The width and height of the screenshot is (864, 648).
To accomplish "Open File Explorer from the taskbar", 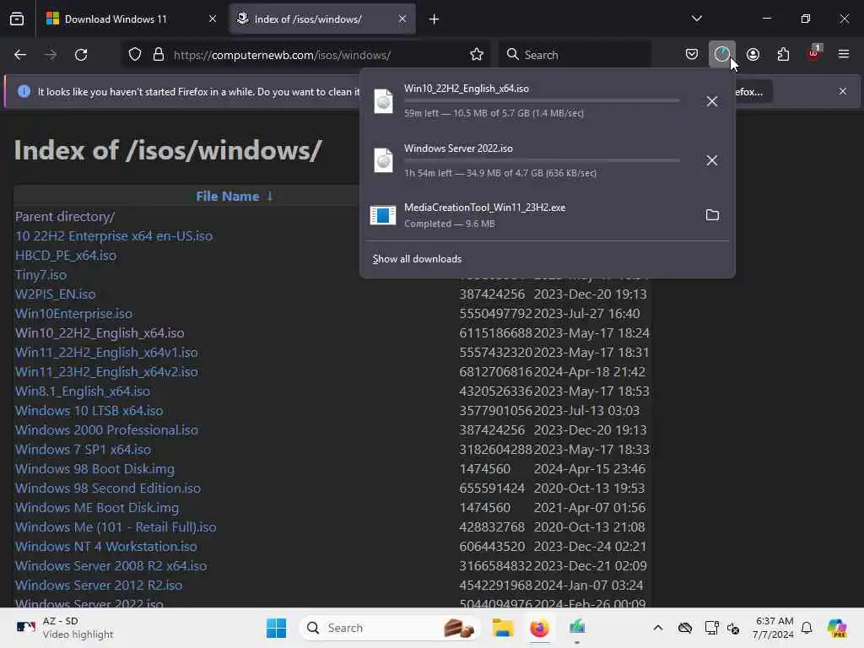I will [x=503, y=628].
